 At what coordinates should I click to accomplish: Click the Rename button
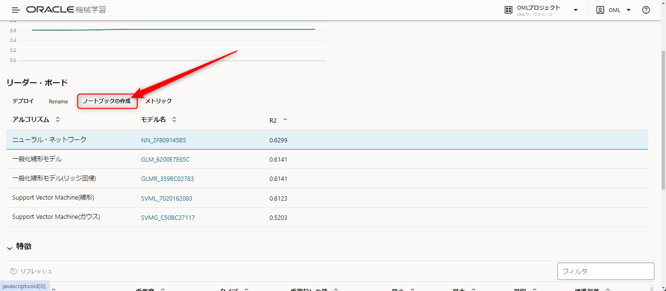pos(58,101)
